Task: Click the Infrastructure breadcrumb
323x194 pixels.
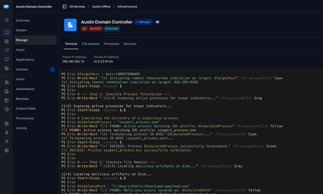Action: [x=127, y=7]
